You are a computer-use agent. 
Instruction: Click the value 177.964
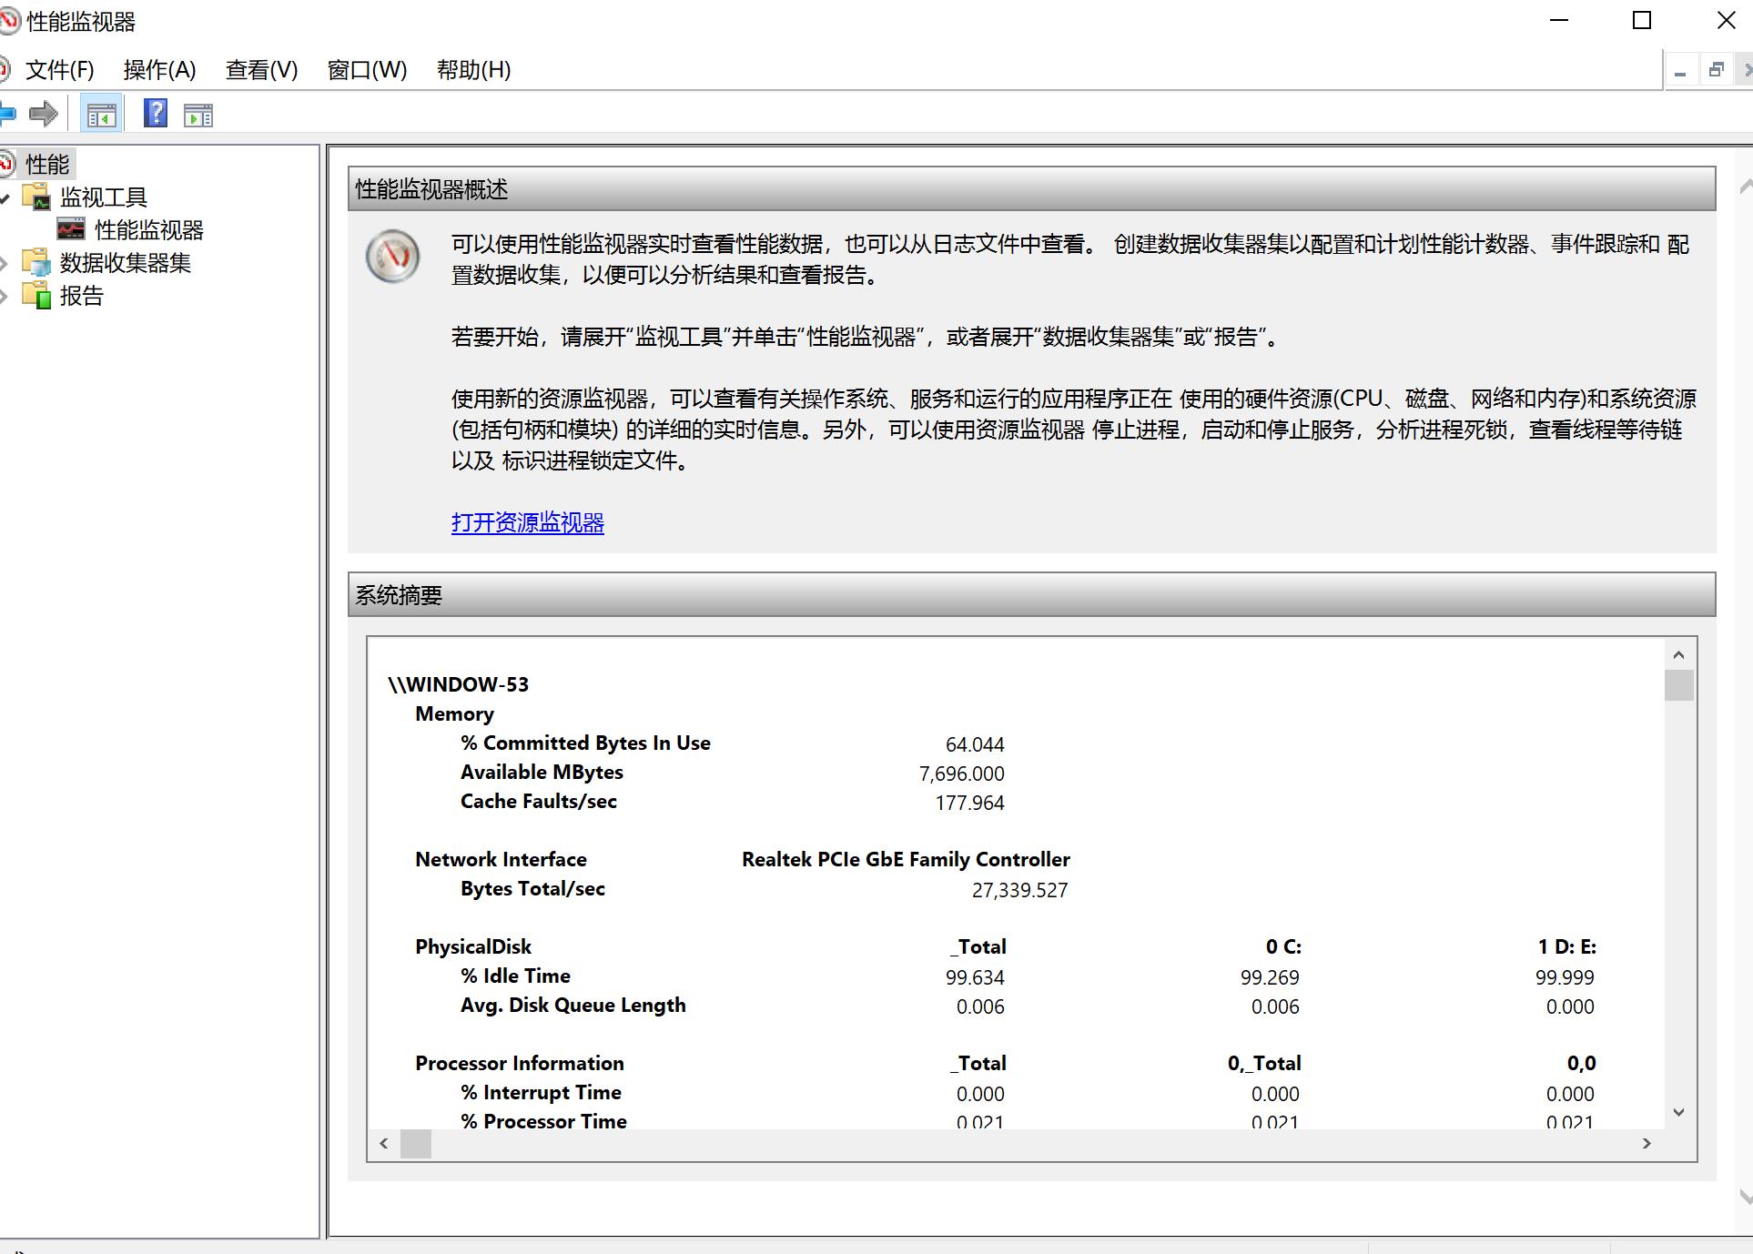(x=969, y=803)
